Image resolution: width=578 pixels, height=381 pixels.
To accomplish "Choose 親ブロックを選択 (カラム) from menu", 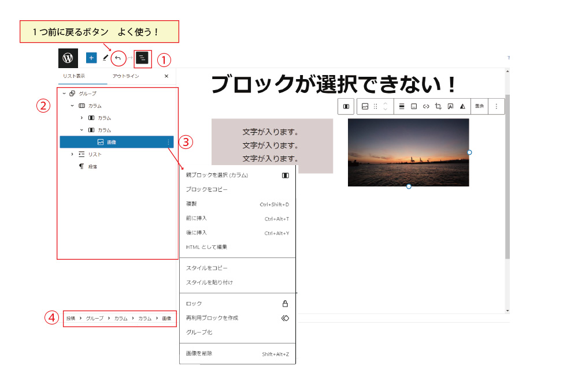I will pyautogui.click(x=238, y=175).
